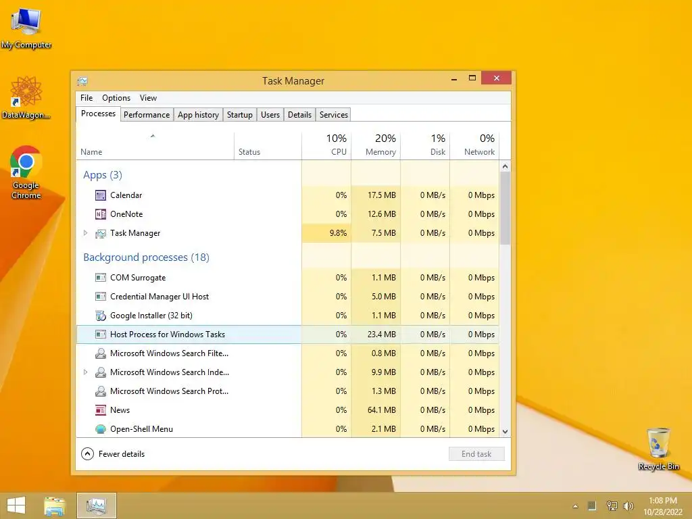This screenshot has width=692, height=519.
Task: Open File Explorer from the taskbar
Action: 55,505
